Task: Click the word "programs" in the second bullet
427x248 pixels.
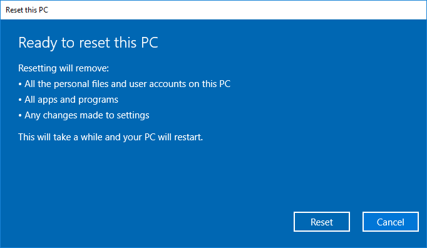Action: 98,100
